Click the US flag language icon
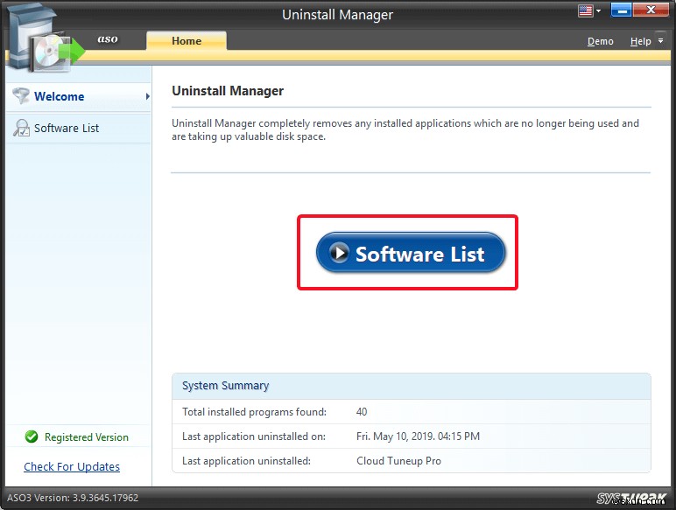This screenshot has height=510, width=676. [586, 11]
